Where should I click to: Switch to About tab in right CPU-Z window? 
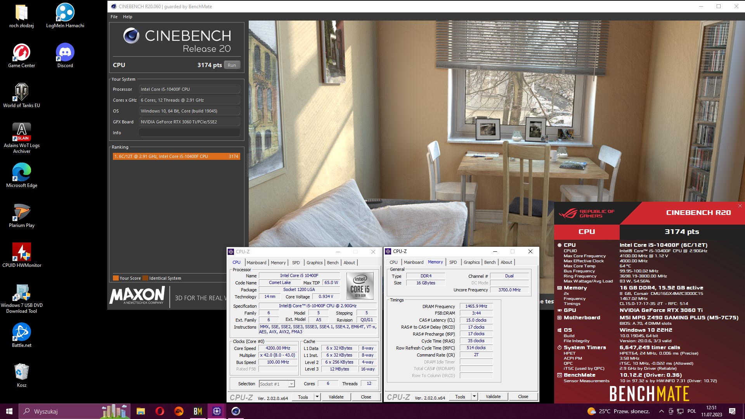(506, 262)
